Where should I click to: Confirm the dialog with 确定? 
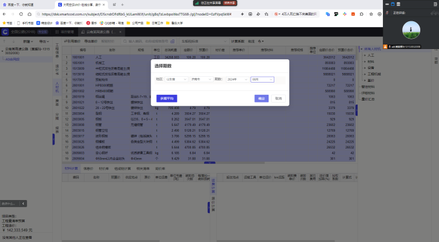point(261,99)
